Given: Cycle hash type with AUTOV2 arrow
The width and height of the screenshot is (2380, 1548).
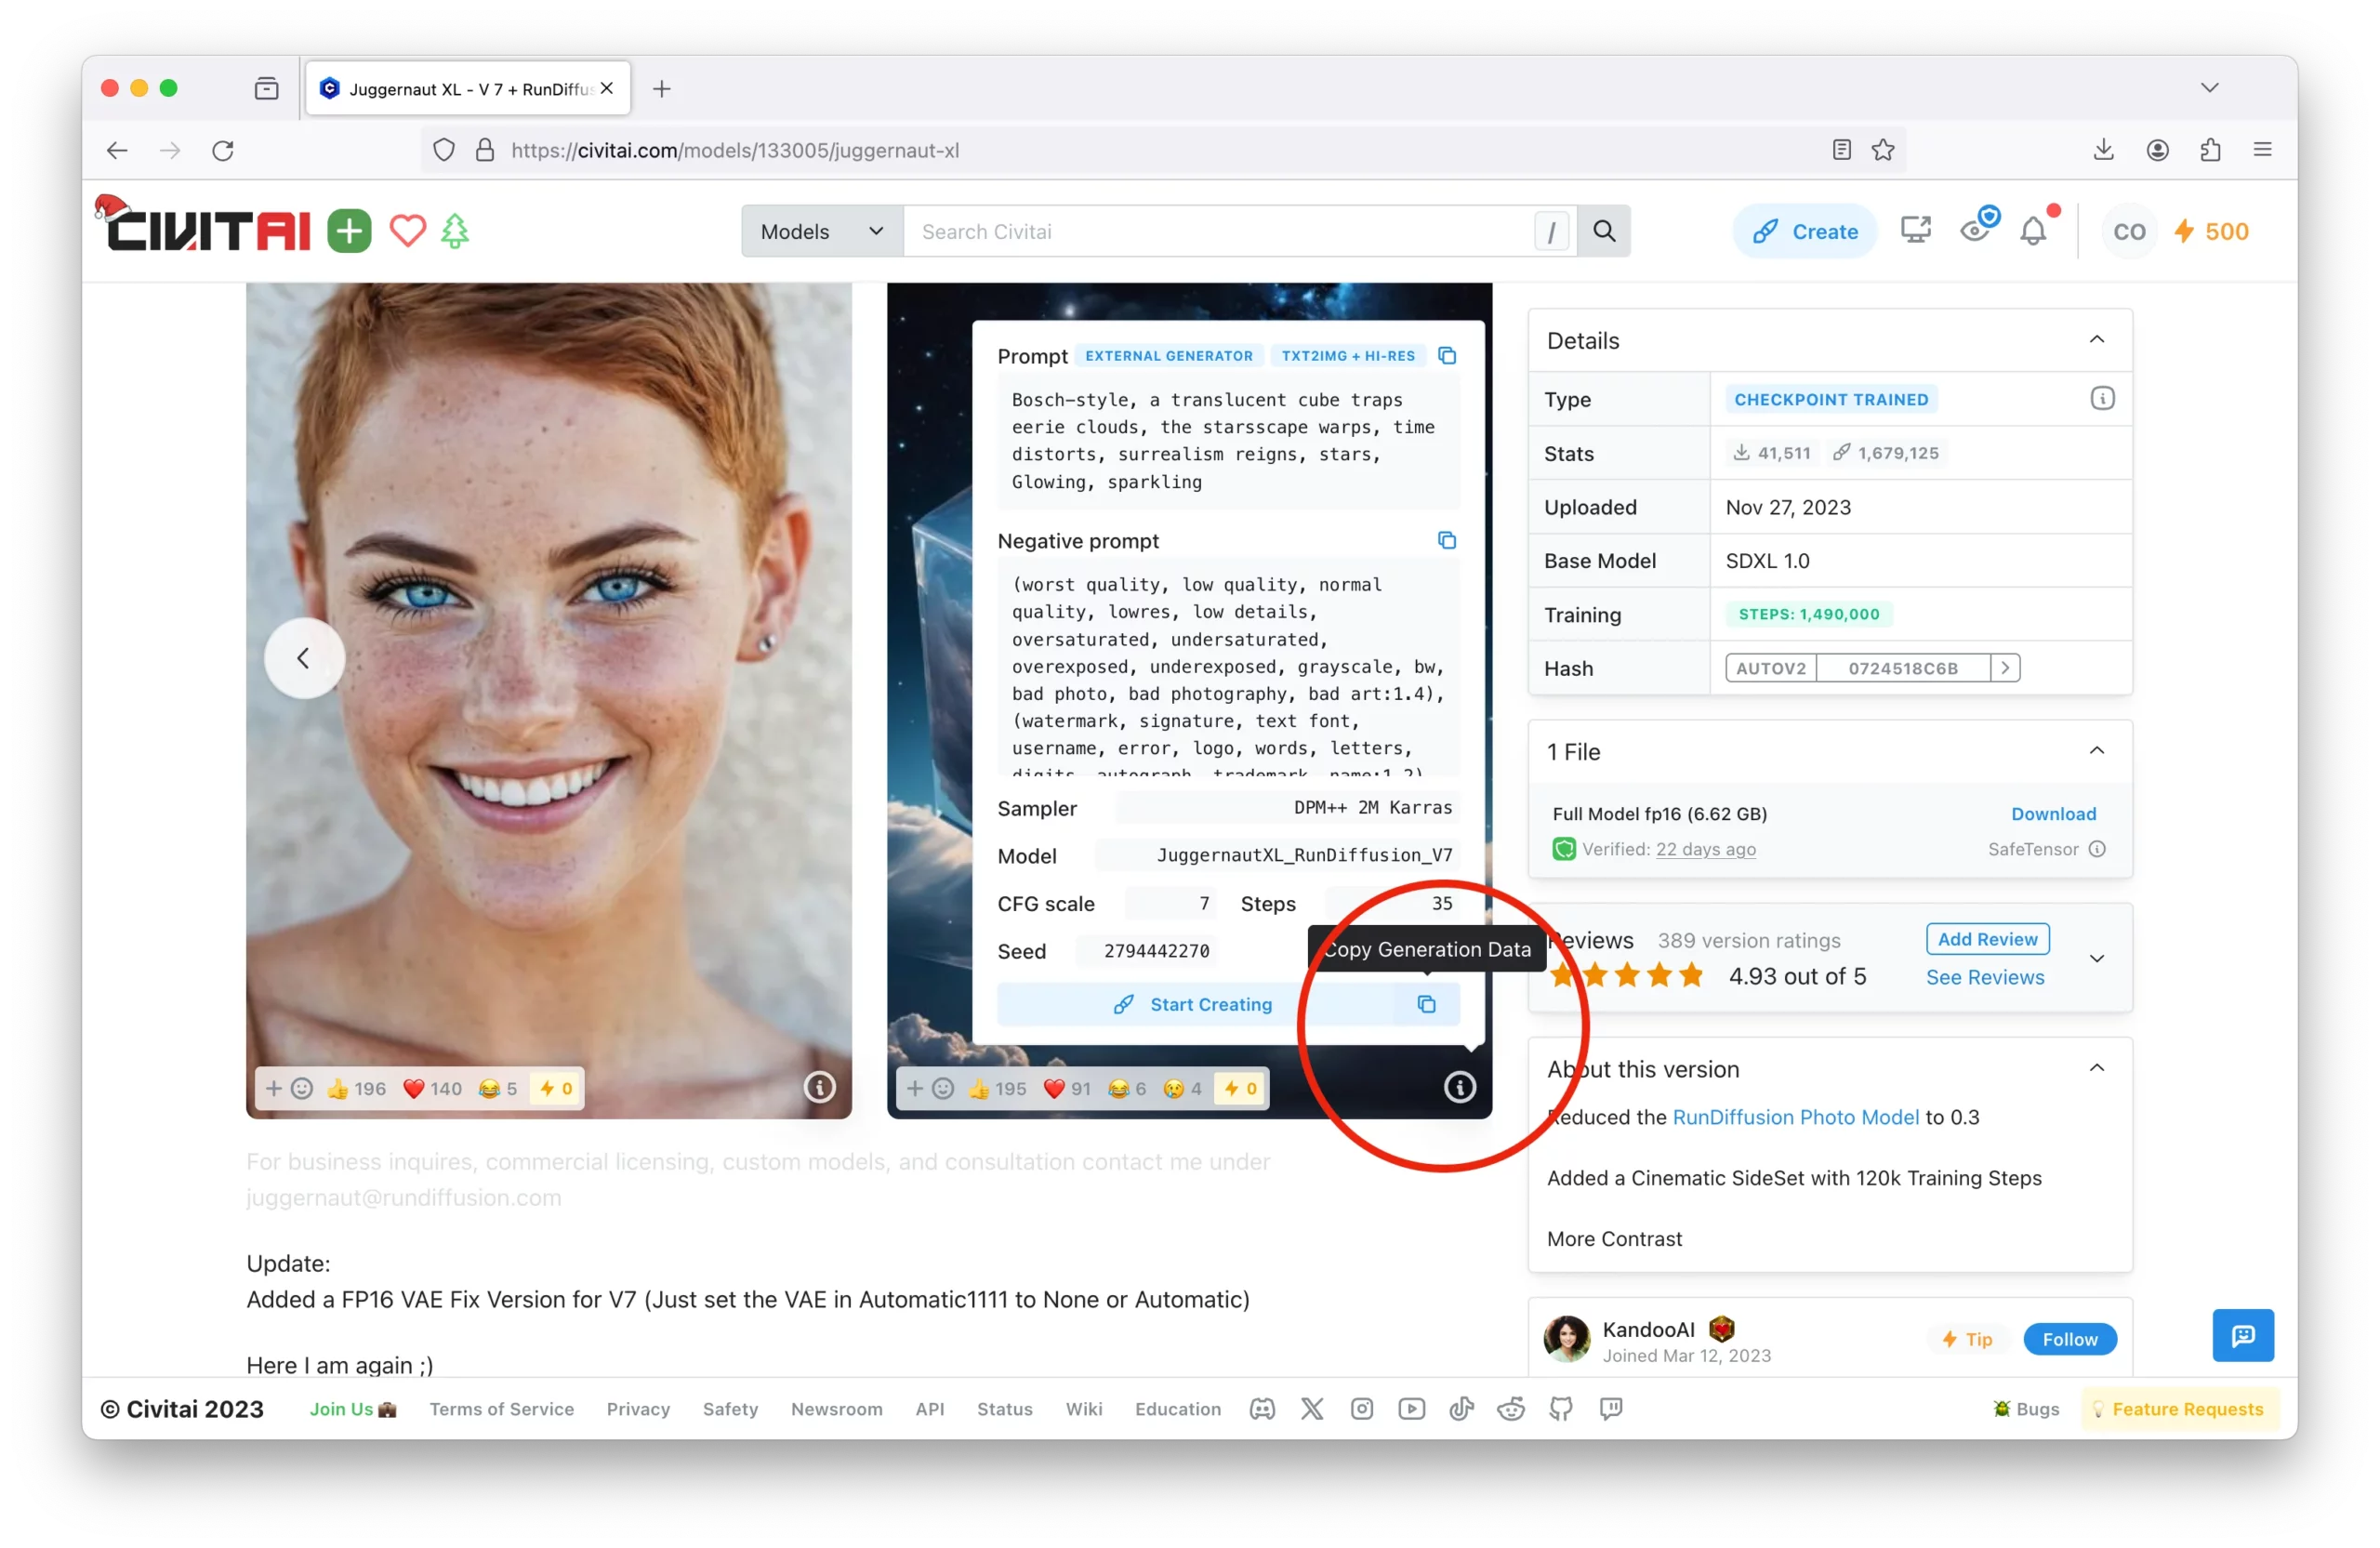Looking at the screenshot, I should pyautogui.click(x=2004, y=668).
